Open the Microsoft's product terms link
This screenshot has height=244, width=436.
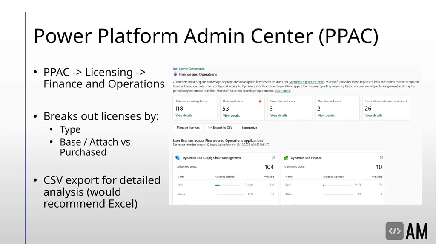tap(307, 82)
